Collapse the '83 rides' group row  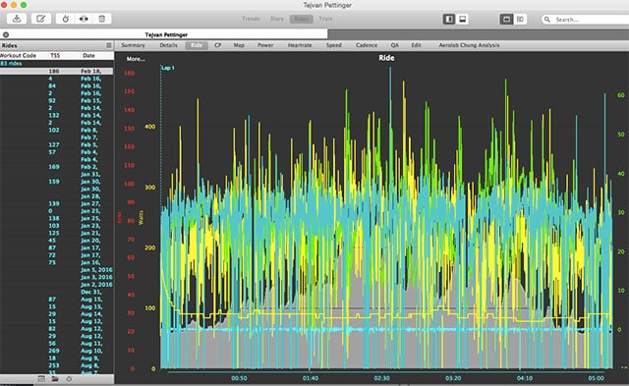tap(57, 63)
